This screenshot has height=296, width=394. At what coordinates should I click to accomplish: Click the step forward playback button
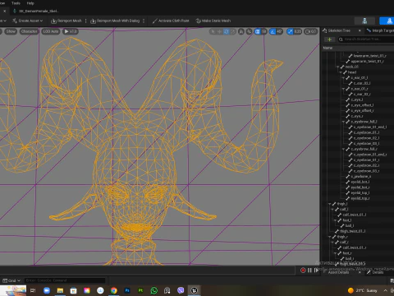coord(316,271)
